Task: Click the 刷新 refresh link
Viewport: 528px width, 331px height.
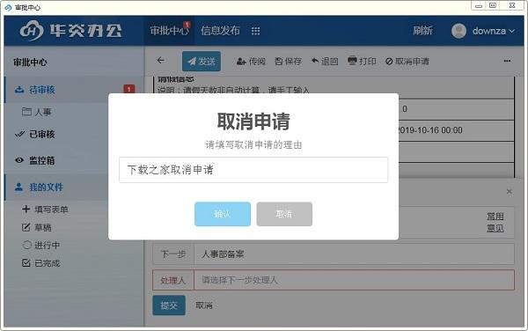Action: tap(422, 31)
